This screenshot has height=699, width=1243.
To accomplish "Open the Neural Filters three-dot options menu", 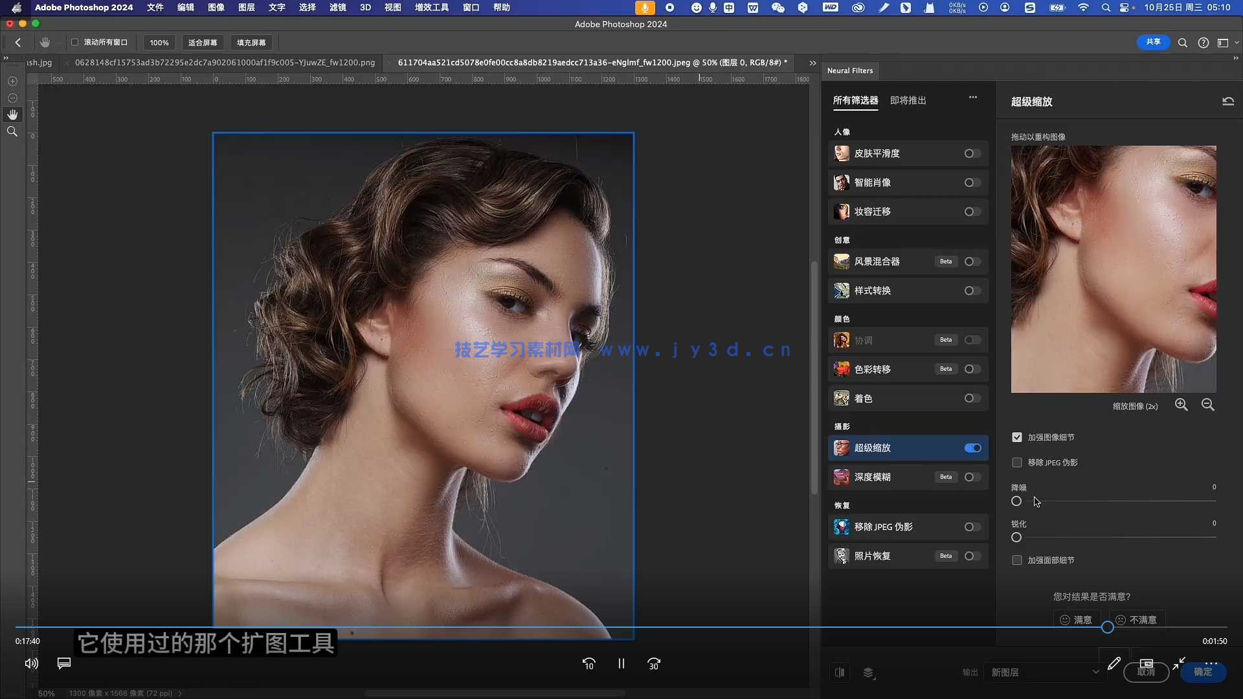I will click(x=973, y=98).
